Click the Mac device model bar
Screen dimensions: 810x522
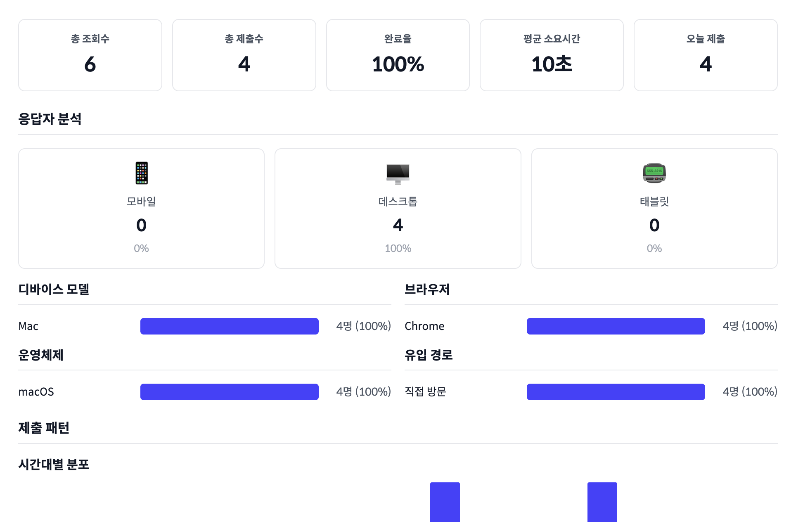tap(229, 326)
